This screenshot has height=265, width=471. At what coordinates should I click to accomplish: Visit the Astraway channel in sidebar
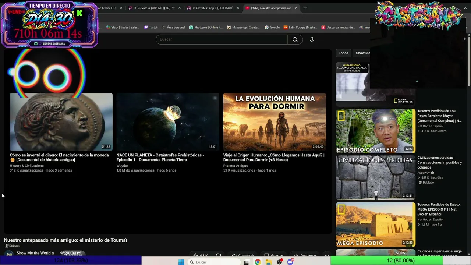(424, 173)
